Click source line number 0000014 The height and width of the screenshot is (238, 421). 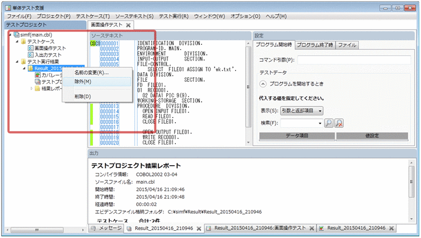pyautogui.click(x=109, y=111)
